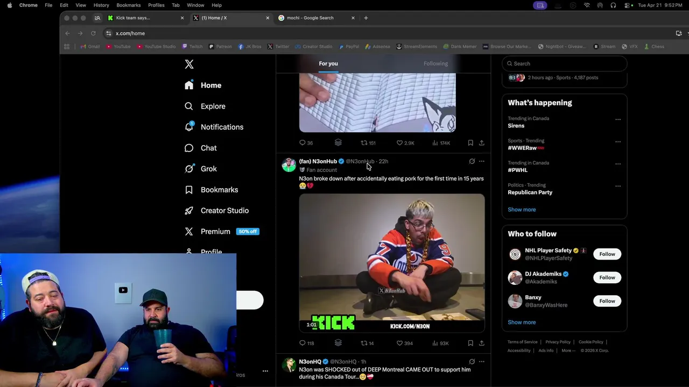Switch to the For you tab

(x=328, y=63)
